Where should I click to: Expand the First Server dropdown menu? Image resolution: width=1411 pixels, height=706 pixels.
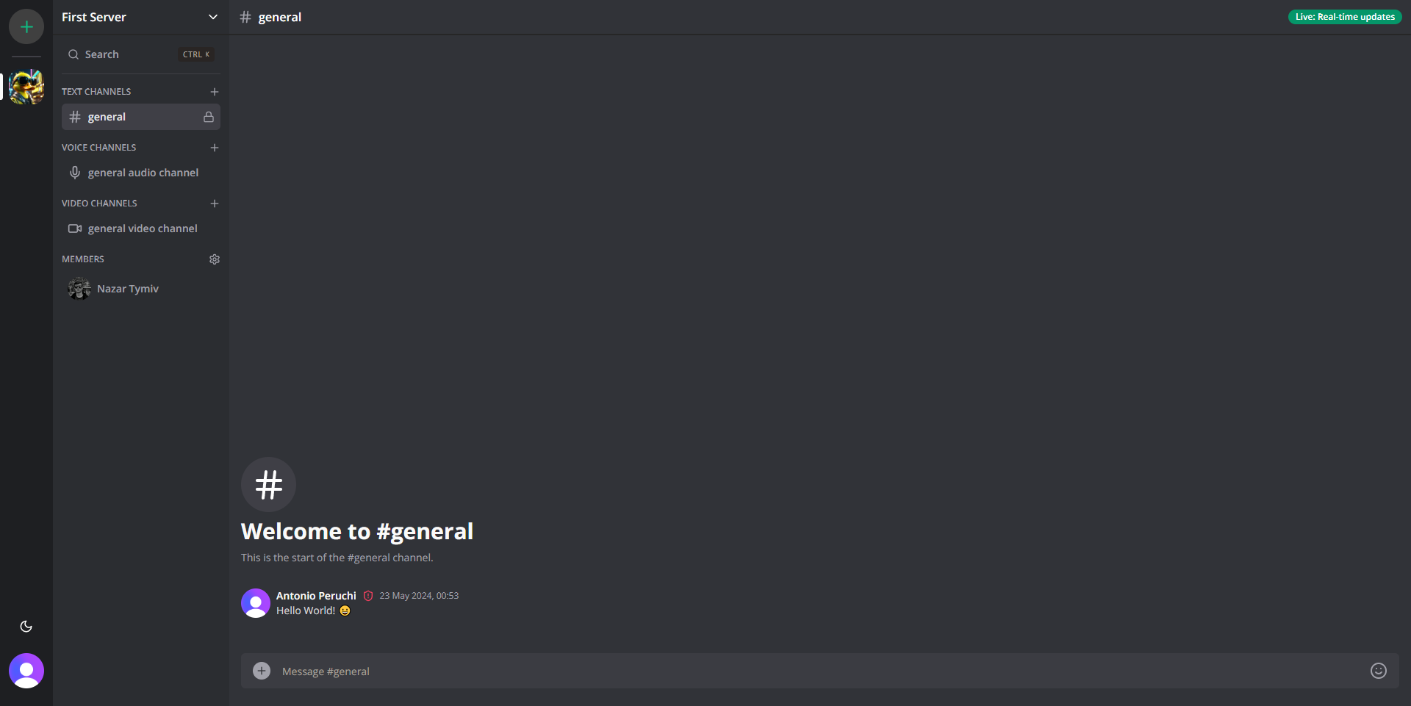[x=141, y=17]
